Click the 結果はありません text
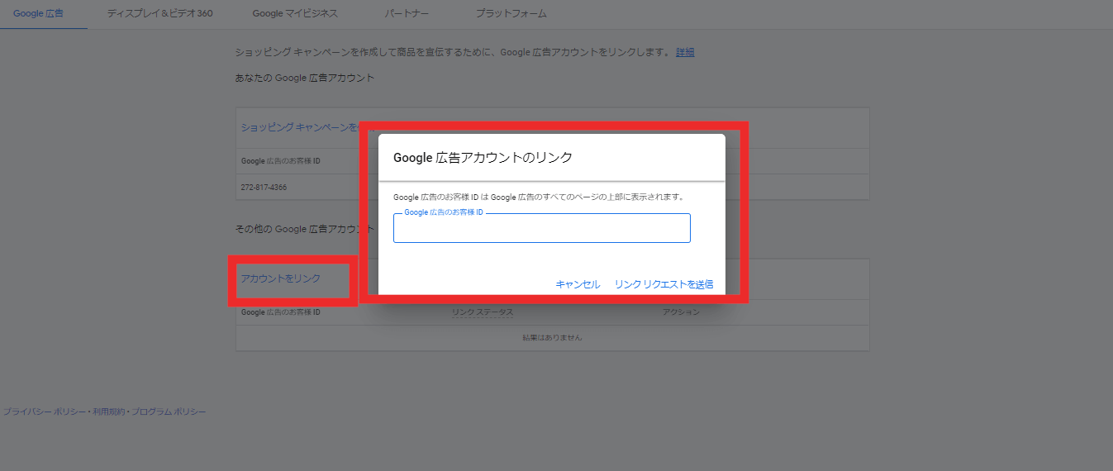 552,338
